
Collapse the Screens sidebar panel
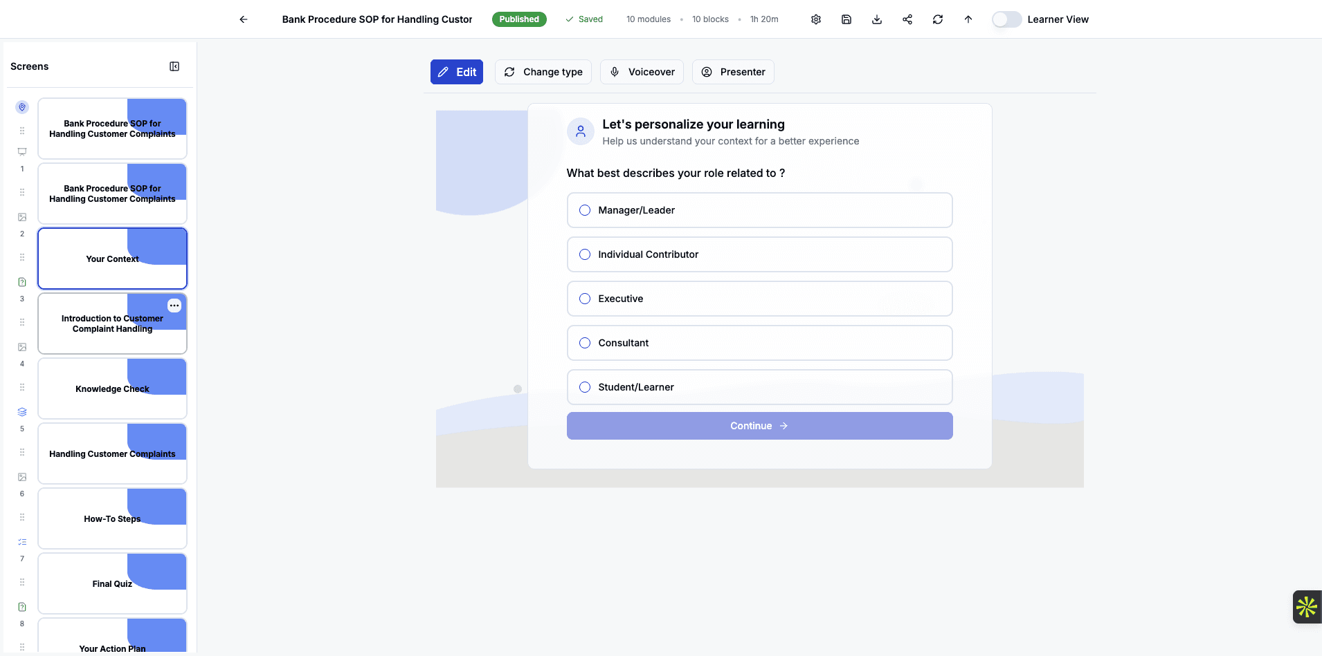[174, 66]
